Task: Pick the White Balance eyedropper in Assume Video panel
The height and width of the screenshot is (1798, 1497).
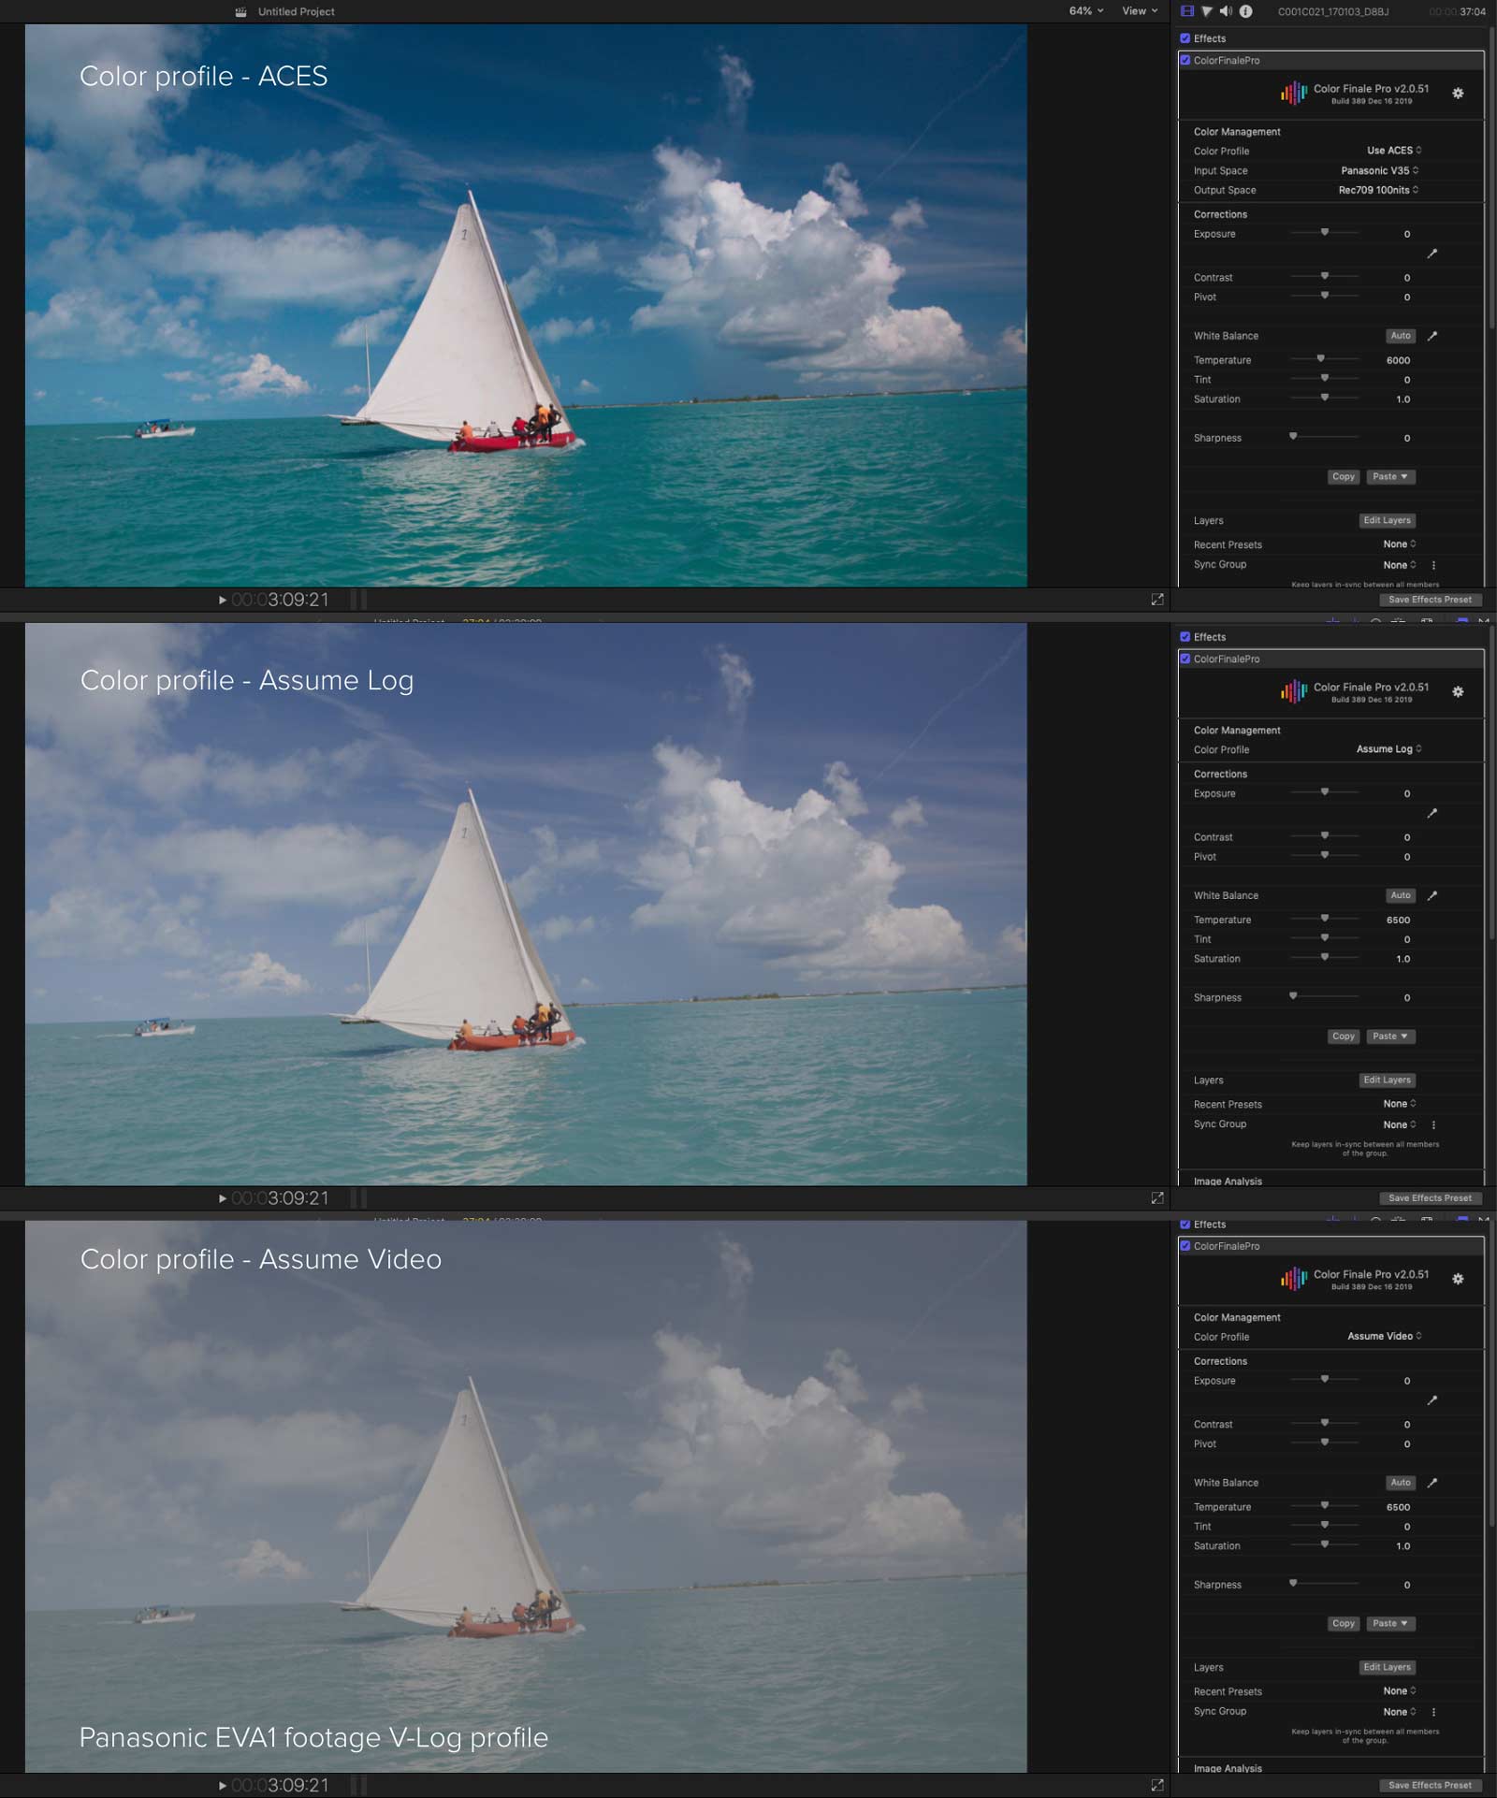Action: click(1432, 1483)
